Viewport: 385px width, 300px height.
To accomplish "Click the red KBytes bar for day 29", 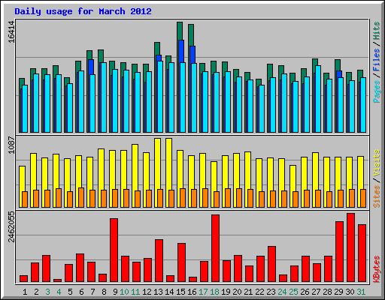I will (339, 252).
